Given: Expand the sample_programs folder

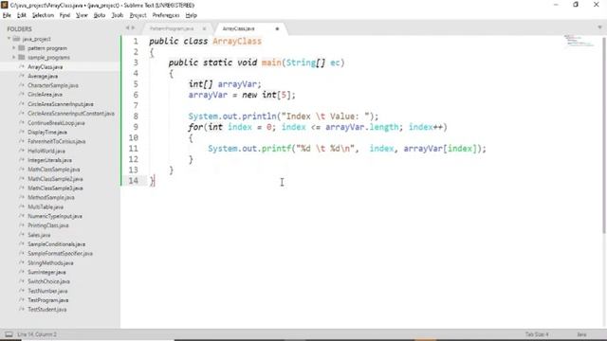Looking at the screenshot, I should tap(14, 57).
